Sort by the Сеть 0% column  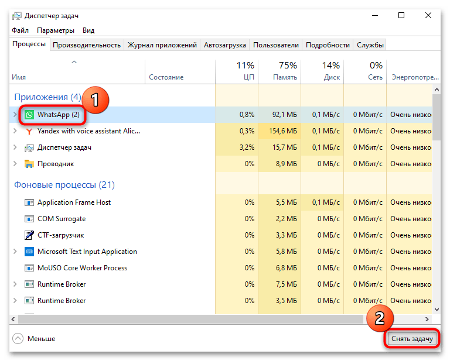pyautogui.click(x=365, y=71)
